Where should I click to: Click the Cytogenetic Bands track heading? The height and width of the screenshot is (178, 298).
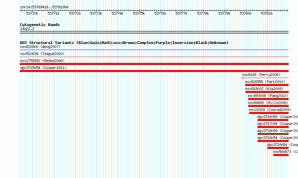[x=40, y=25]
